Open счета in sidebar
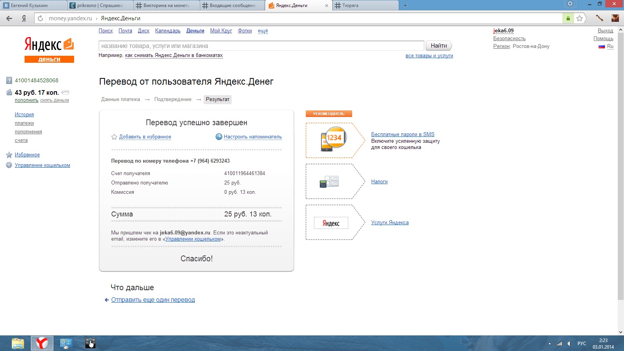This screenshot has height=351, width=624. click(21, 140)
